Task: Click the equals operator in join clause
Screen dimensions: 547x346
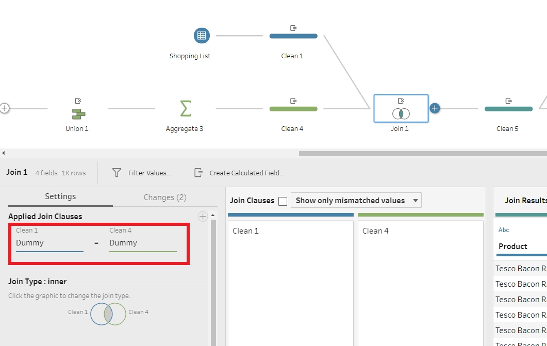Action: click(x=96, y=243)
